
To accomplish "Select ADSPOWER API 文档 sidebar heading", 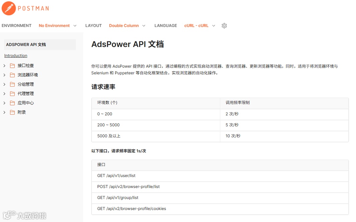I will click(40, 45).
